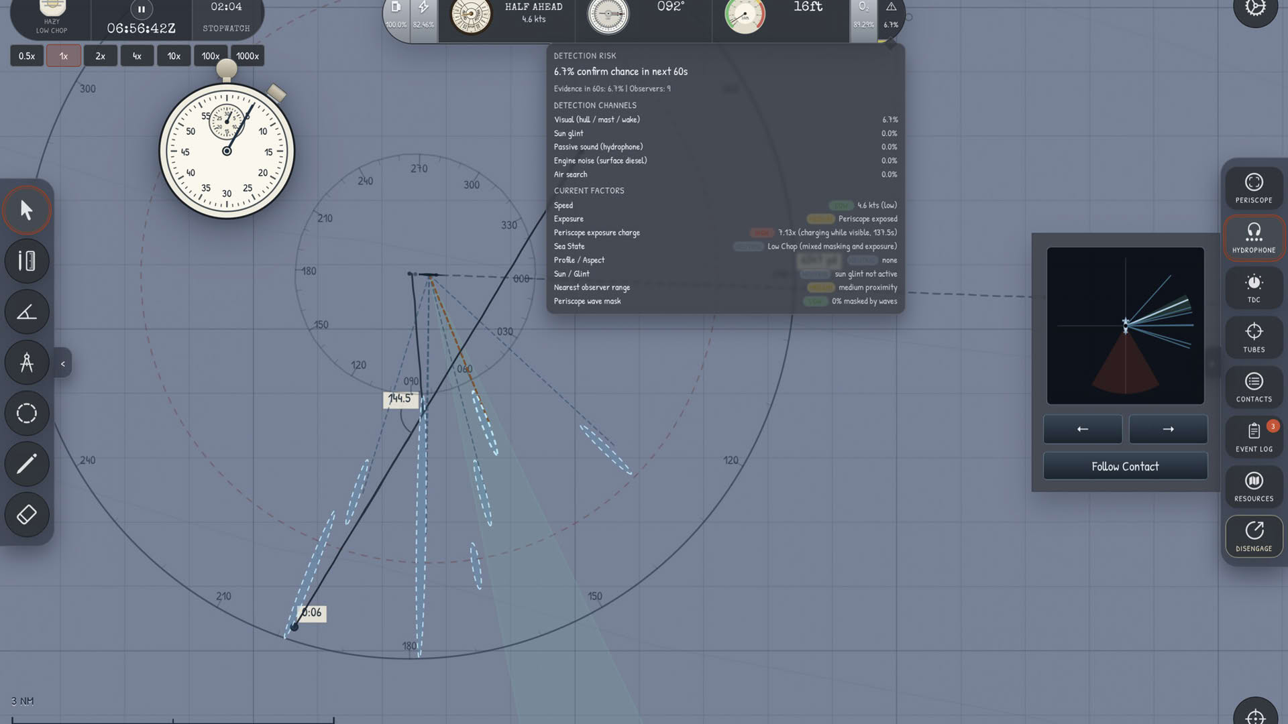Set time speed to 1000x
The width and height of the screenshot is (1288, 724).
(248, 56)
